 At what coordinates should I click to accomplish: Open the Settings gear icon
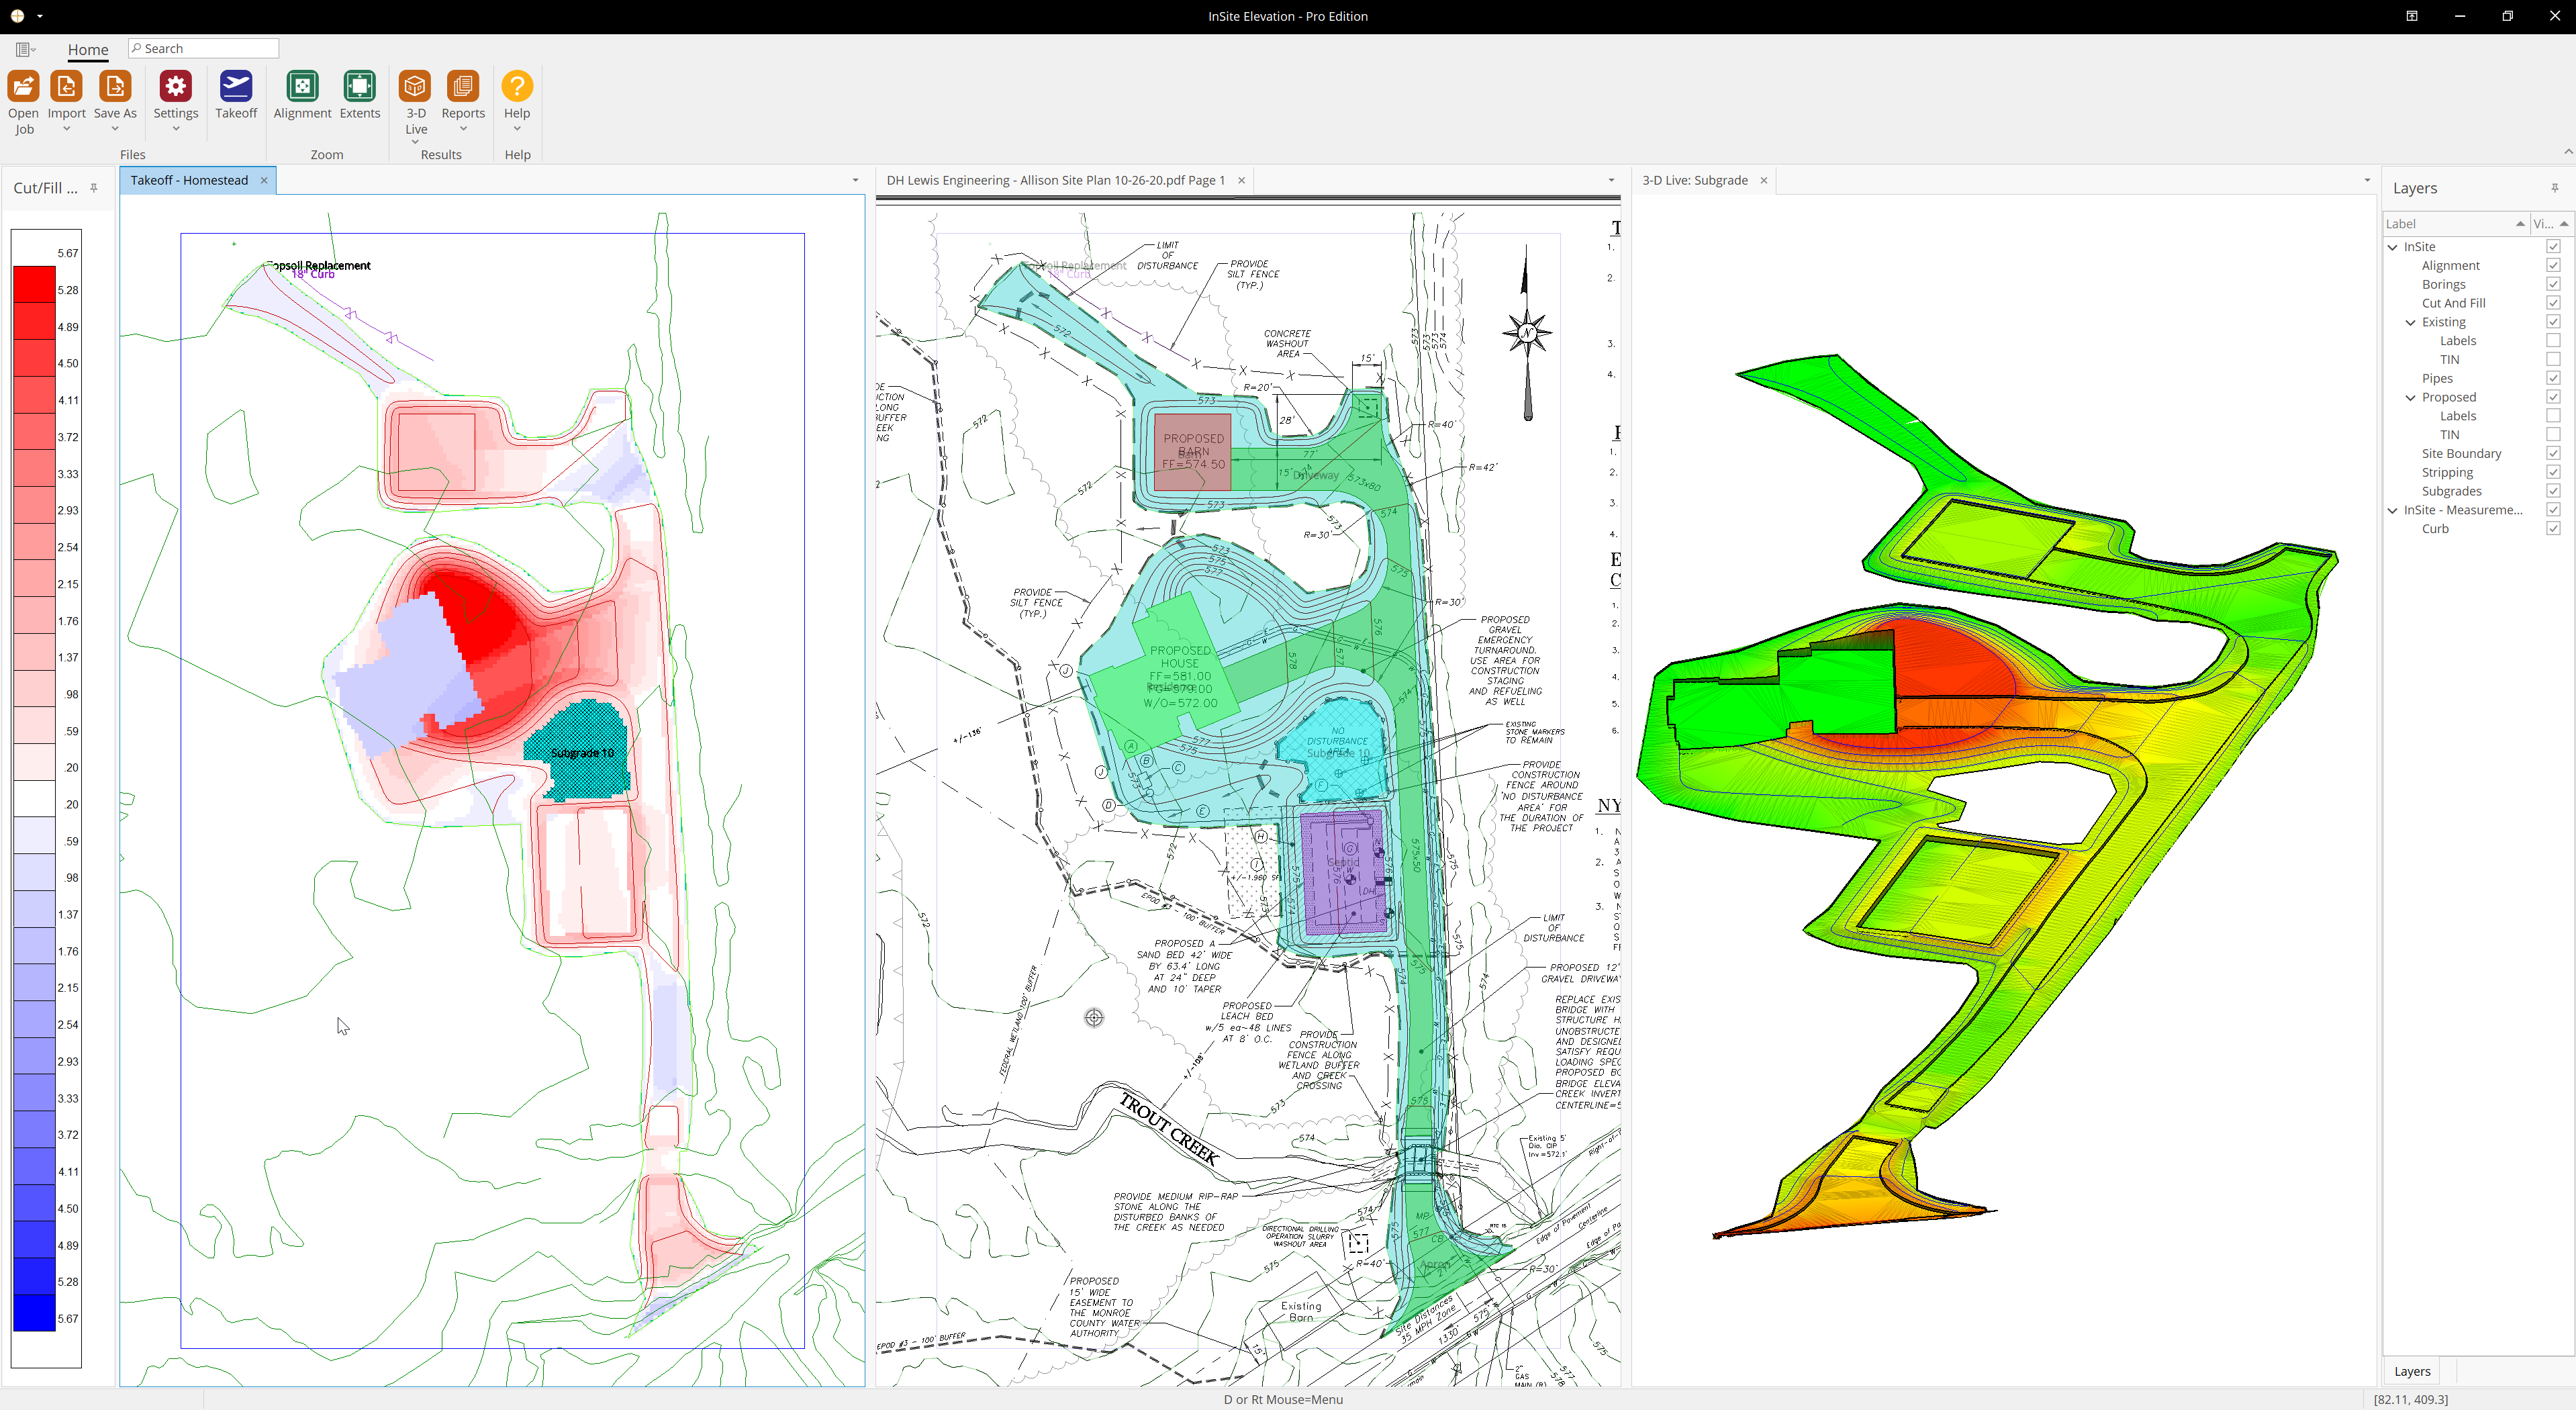(x=176, y=87)
